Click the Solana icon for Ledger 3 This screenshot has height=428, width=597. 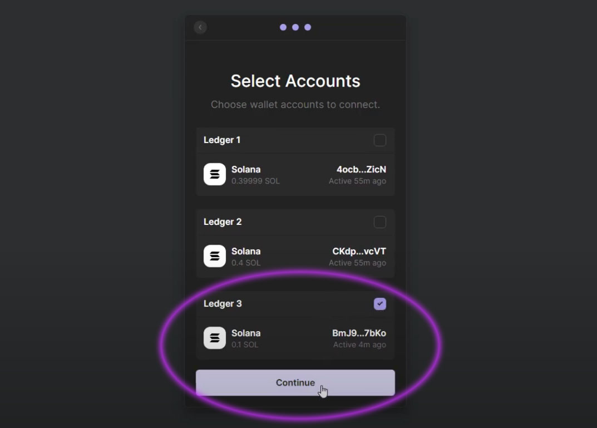[214, 337]
